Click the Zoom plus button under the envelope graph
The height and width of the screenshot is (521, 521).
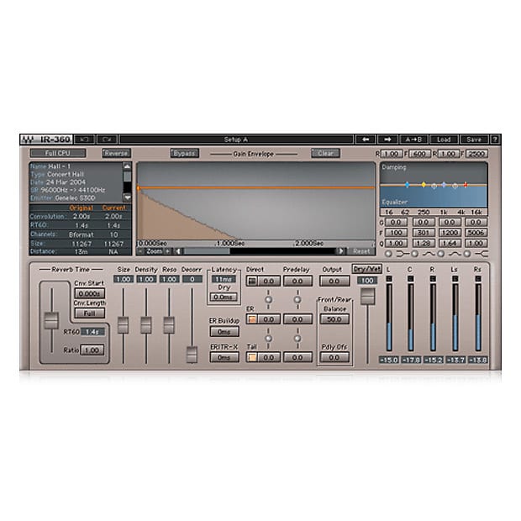[x=167, y=251]
